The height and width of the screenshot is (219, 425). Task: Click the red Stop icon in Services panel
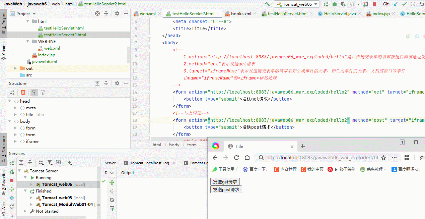pos(12,180)
